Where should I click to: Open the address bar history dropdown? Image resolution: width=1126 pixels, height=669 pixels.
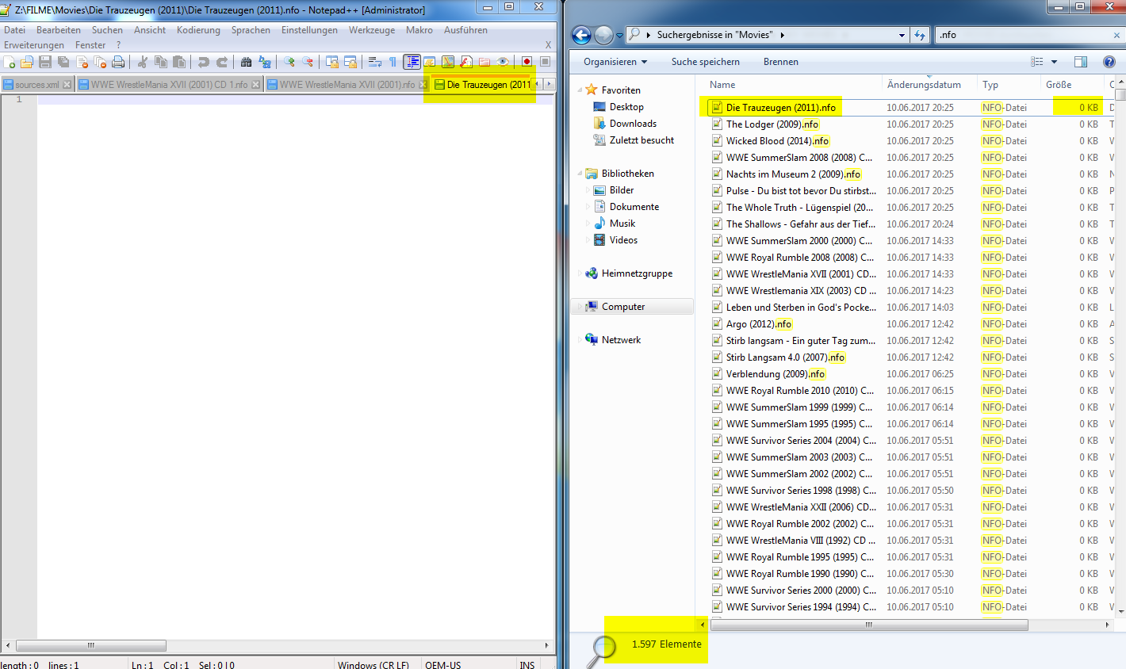tap(902, 35)
